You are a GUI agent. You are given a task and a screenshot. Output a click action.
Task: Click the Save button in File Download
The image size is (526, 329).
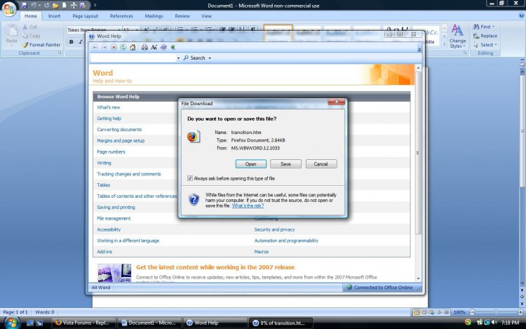pyautogui.click(x=285, y=164)
